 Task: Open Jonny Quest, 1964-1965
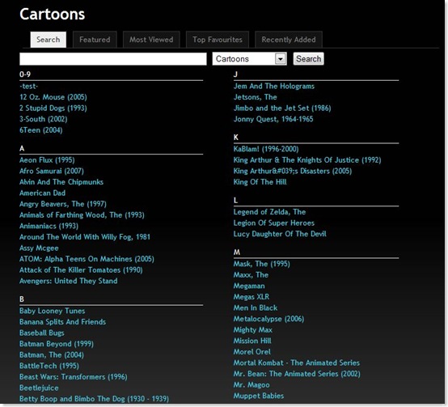pyautogui.click(x=273, y=119)
